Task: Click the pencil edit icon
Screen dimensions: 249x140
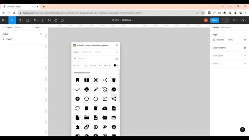Action: (96, 89)
